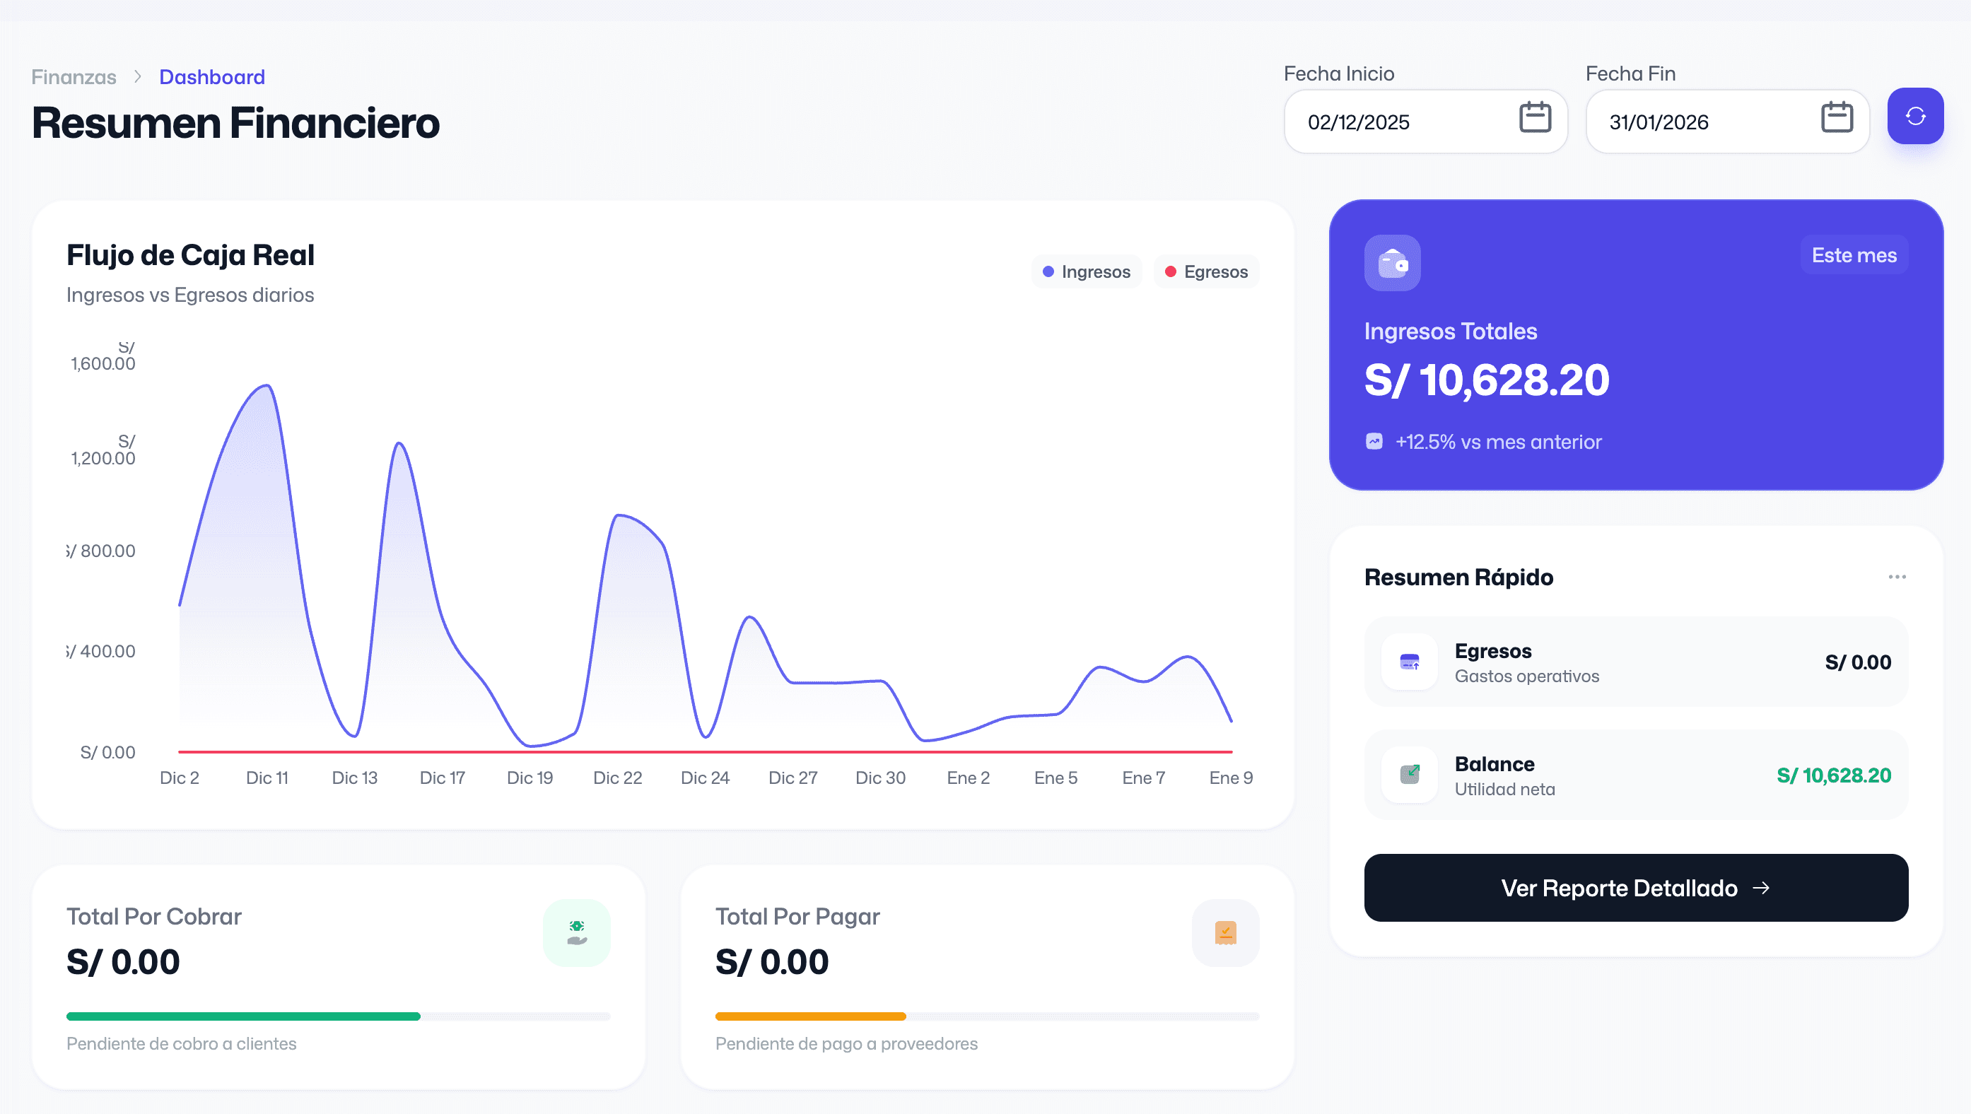Click the refresh button next to date fields
Viewport: 1971px width, 1114px height.
coord(1914,117)
